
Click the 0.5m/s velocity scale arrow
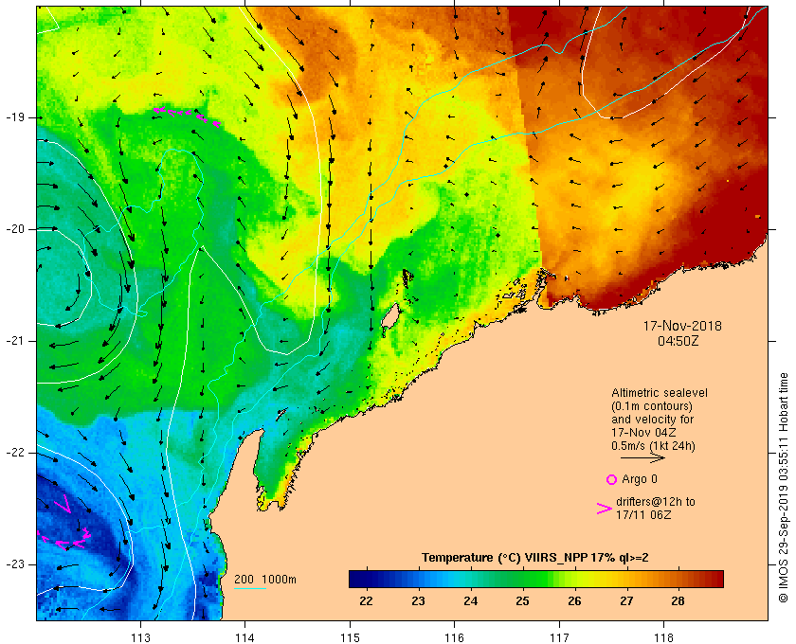pyautogui.click(x=642, y=457)
